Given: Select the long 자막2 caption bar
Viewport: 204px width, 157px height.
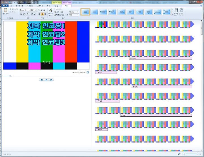Looking at the screenshot, I should pyautogui.click(x=162, y=87).
